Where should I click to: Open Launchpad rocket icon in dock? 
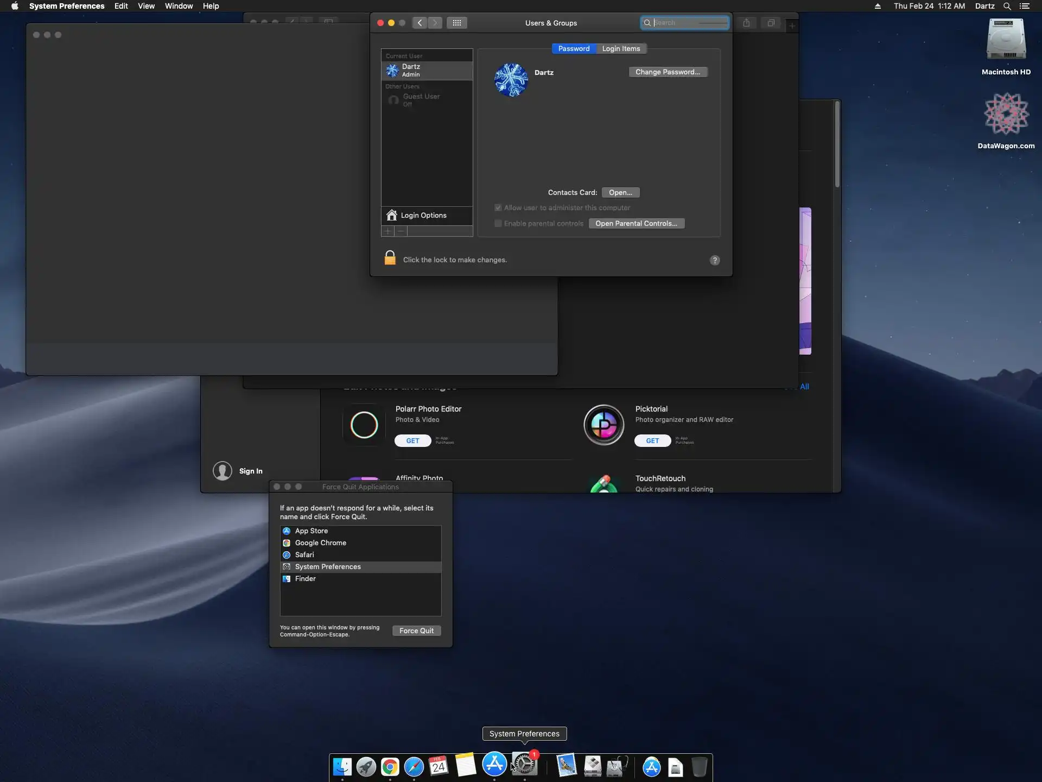pyautogui.click(x=366, y=766)
